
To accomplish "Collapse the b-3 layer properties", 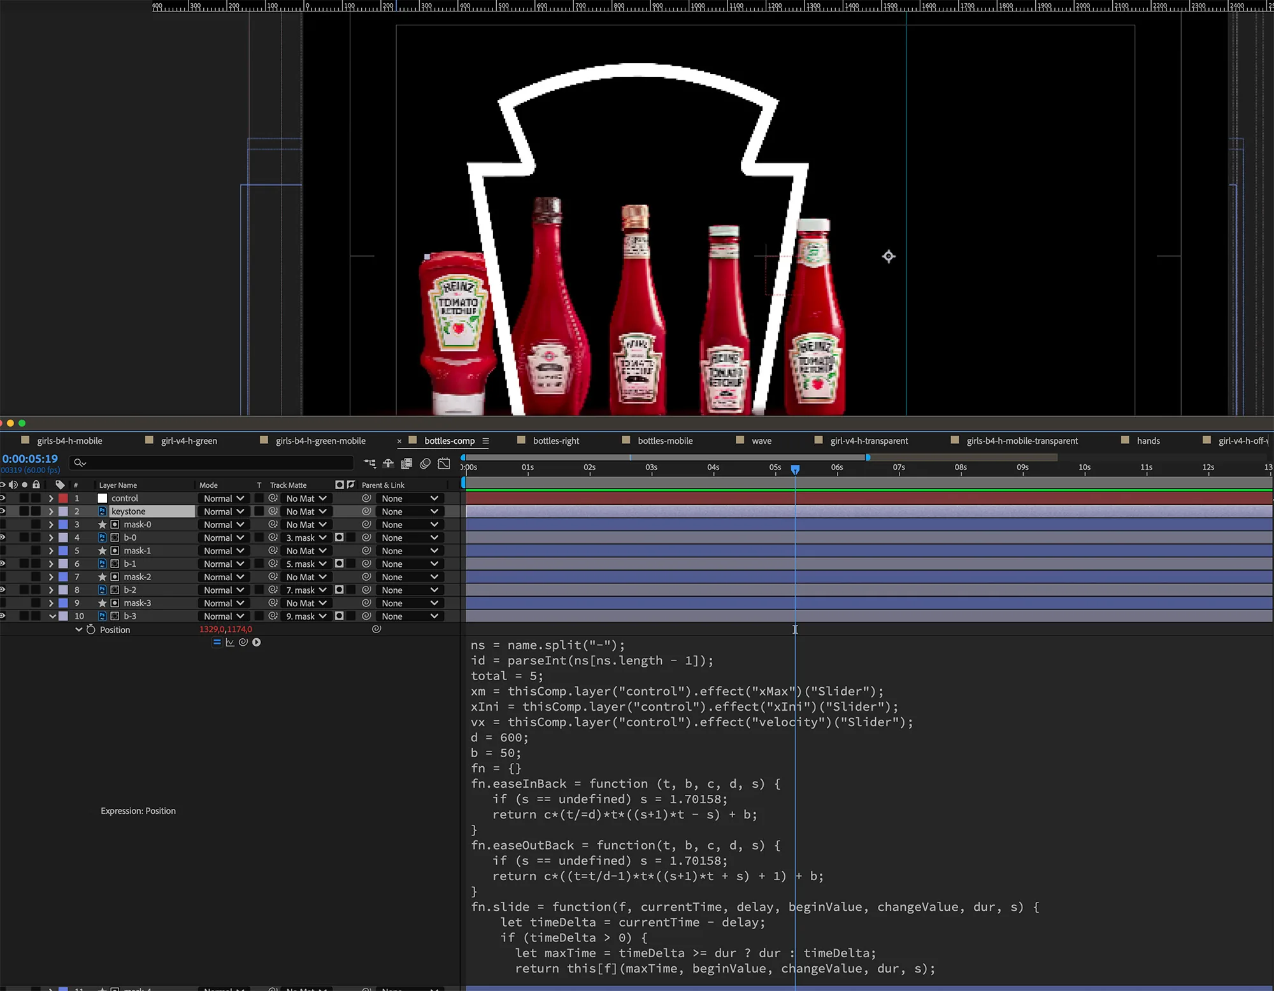I will coord(52,616).
